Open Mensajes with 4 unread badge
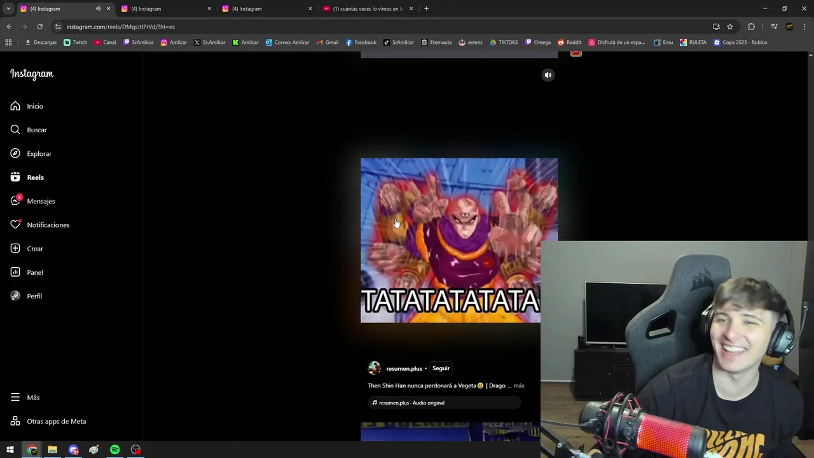 [x=32, y=201]
